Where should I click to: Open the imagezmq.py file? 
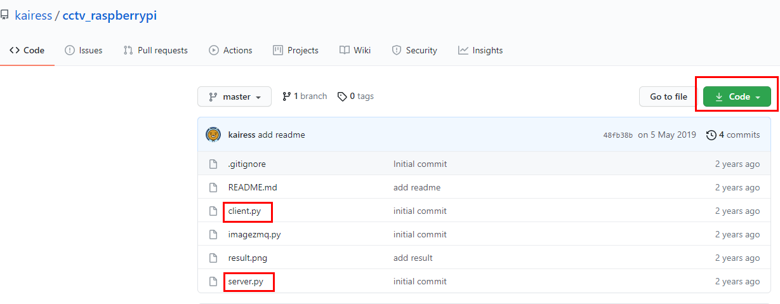pyautogui.click(x=254, y=234)
